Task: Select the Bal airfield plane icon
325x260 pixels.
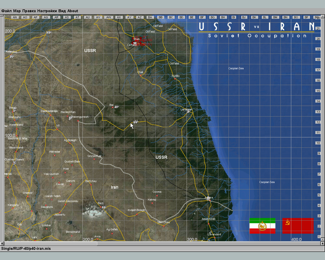Action: tap(117, 107)
